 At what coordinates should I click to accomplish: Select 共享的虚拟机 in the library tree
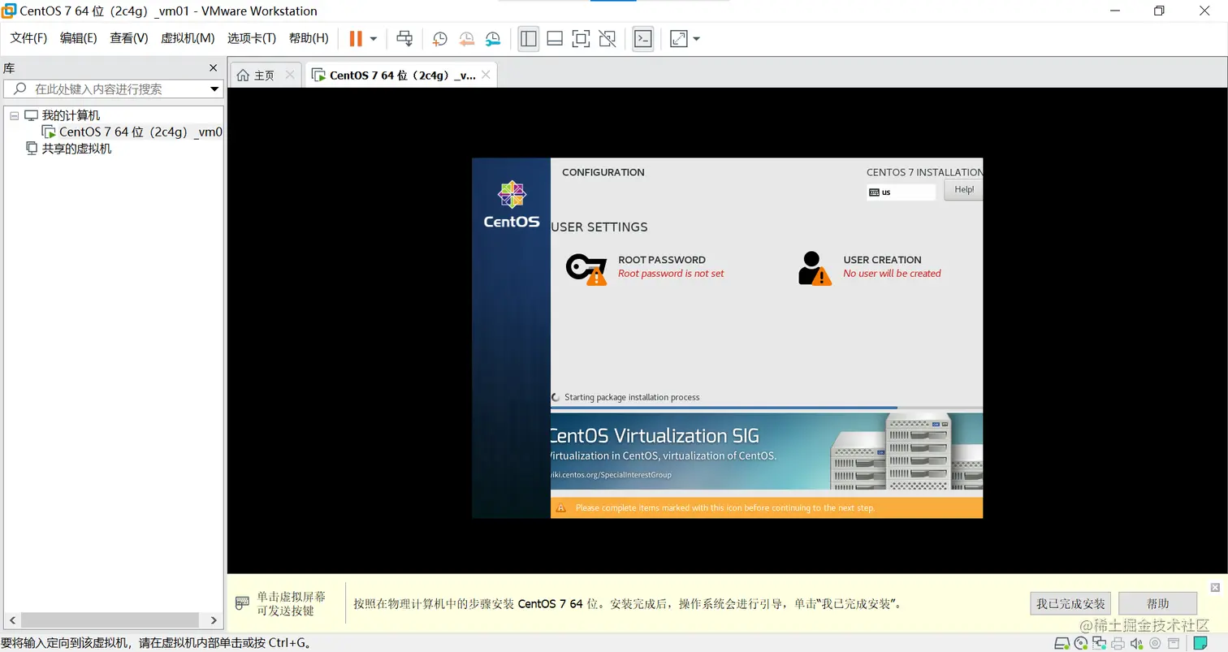tap(76, 149)
